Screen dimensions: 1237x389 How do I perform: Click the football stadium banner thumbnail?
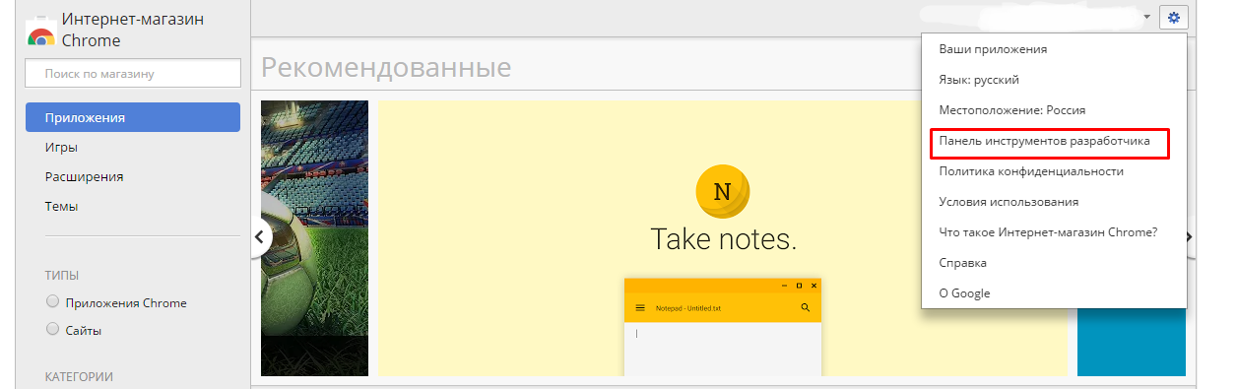point(314,237)
